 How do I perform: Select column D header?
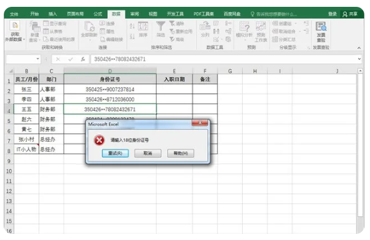(110, 71)
